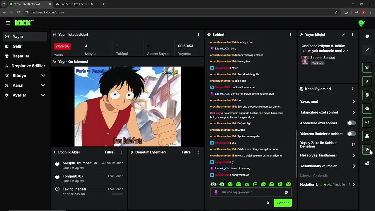Open Yavaş mod settings chevron
The width and height of the screenshot is (375, 211).
click(354, 102)
